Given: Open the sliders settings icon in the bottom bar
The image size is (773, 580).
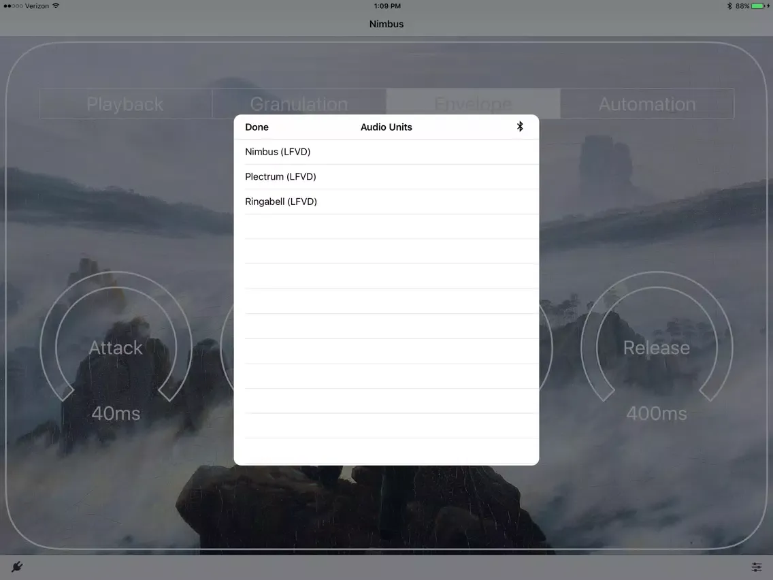Looking at the screenshot, I should [x=757, y=566].
